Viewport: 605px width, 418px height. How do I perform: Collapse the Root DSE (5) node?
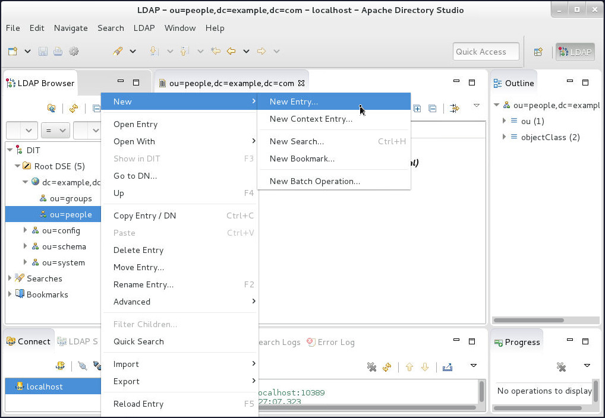pyautogui.click(x=17, y=166)
